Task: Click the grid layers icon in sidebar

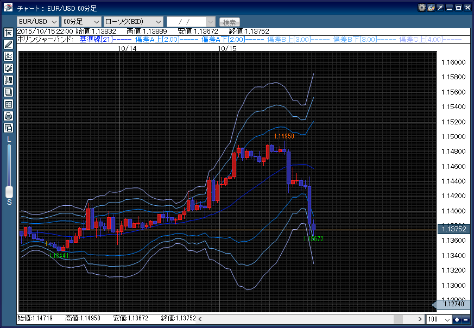Action: [9, 92]
